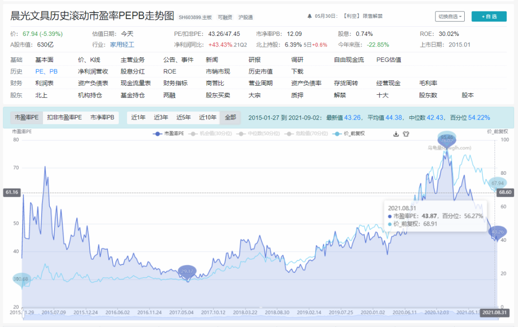Download the chart image
518x327 pixels.
396,134
